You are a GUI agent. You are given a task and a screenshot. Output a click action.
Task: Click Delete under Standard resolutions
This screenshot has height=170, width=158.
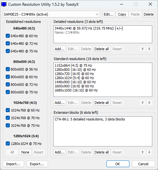click(86, 103)
